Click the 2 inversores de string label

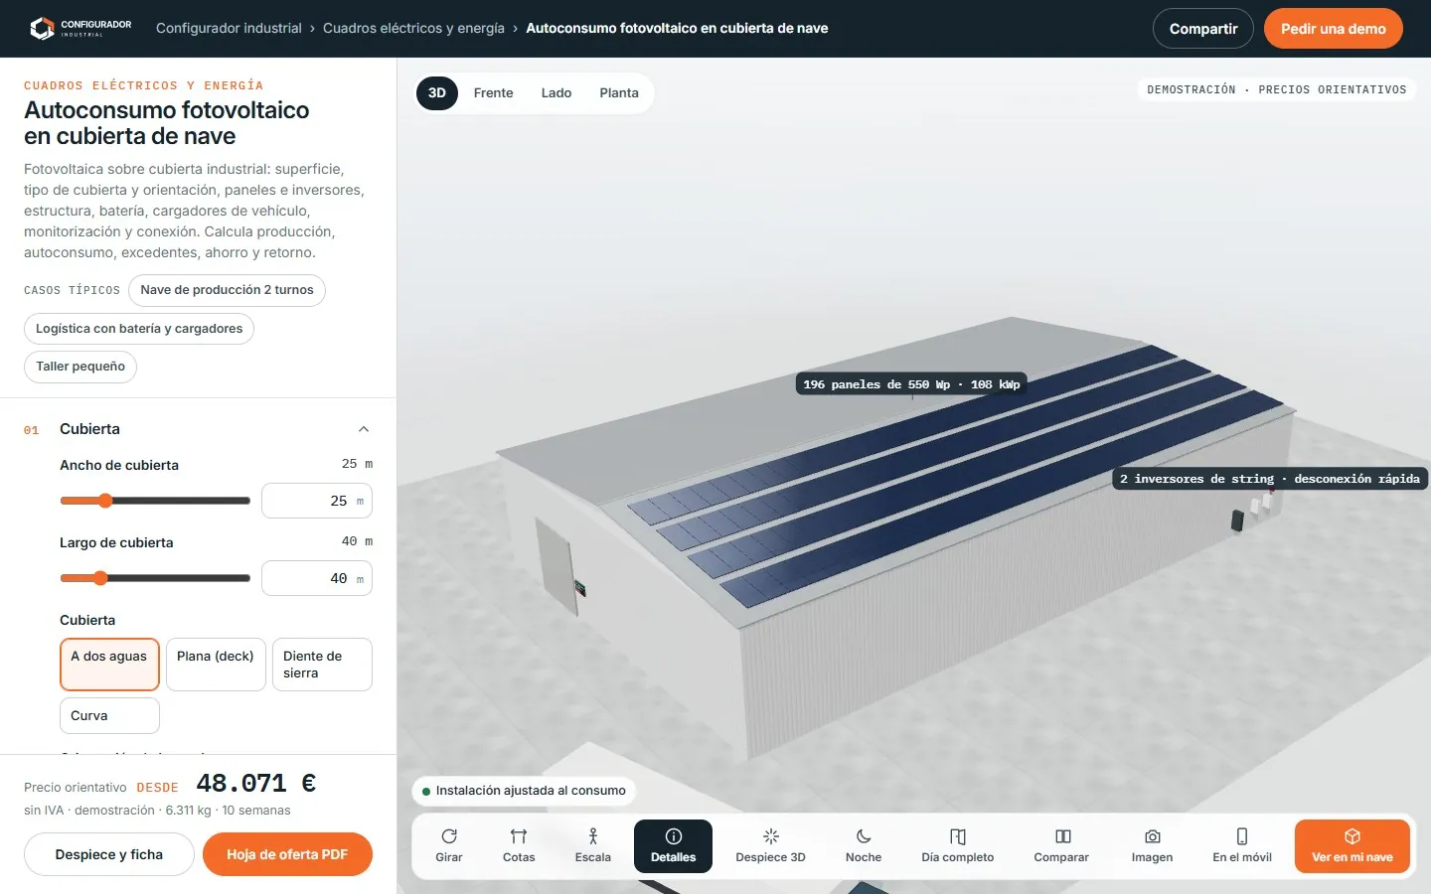pos(1270,479)
